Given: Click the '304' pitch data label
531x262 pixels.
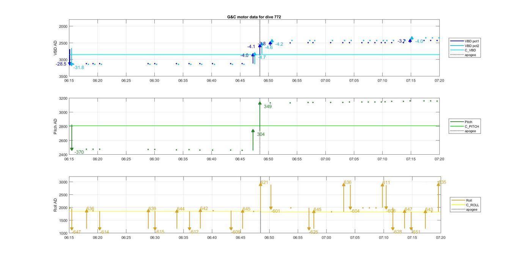Looking at the screenshot, I should tap(261, 134).
